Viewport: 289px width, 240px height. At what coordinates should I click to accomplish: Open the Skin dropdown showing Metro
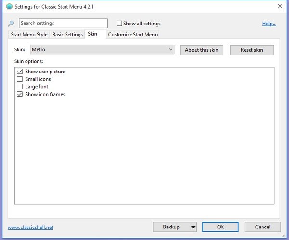pos(102,50)
